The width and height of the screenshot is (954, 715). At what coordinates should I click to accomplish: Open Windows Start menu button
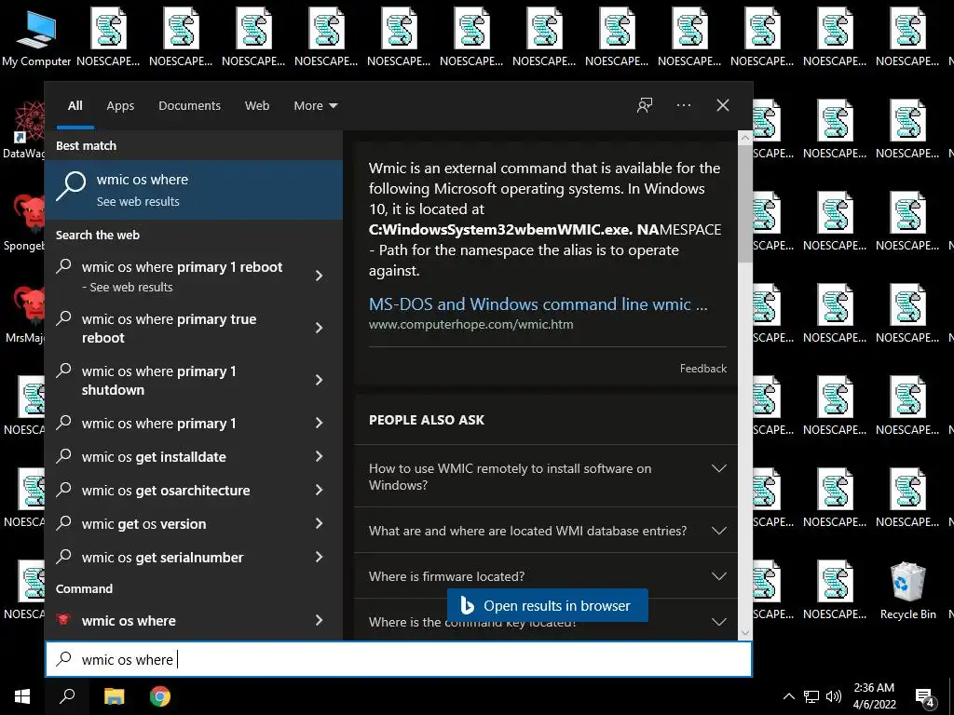[x=22, y=696]
